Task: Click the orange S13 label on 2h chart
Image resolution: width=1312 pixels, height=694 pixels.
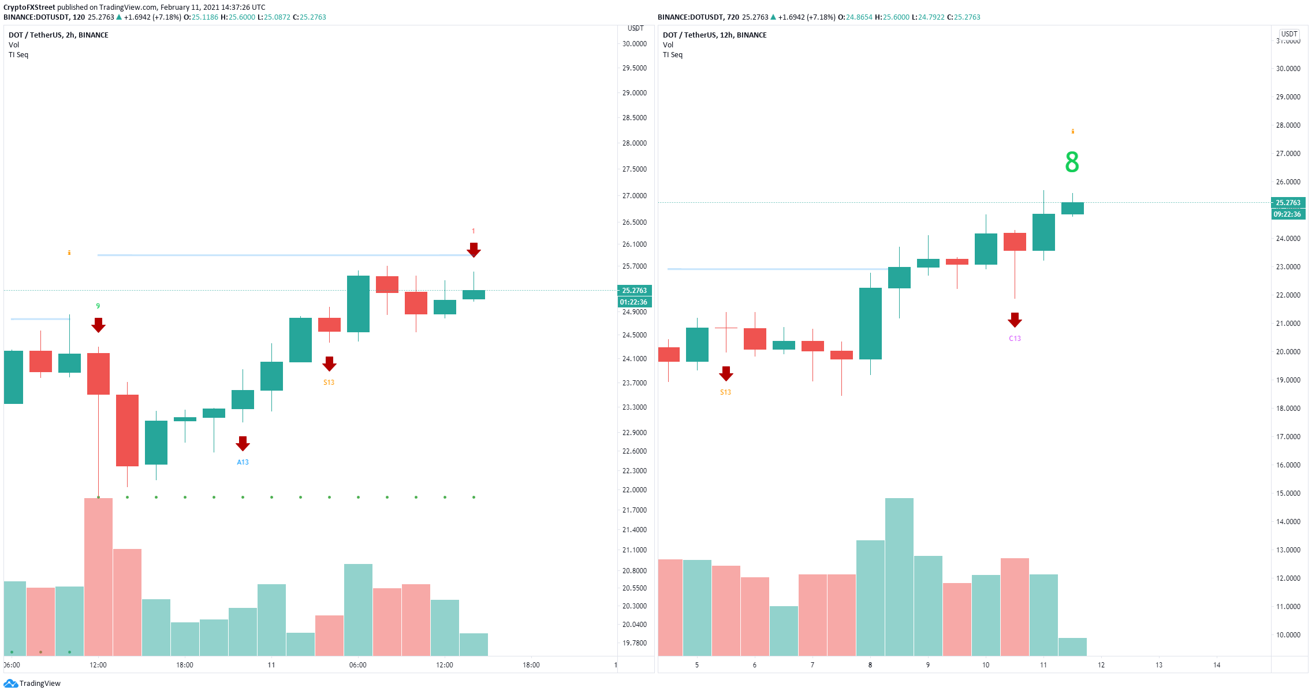Action: (329, 383)
